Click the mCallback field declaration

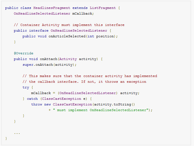[54, 14]
